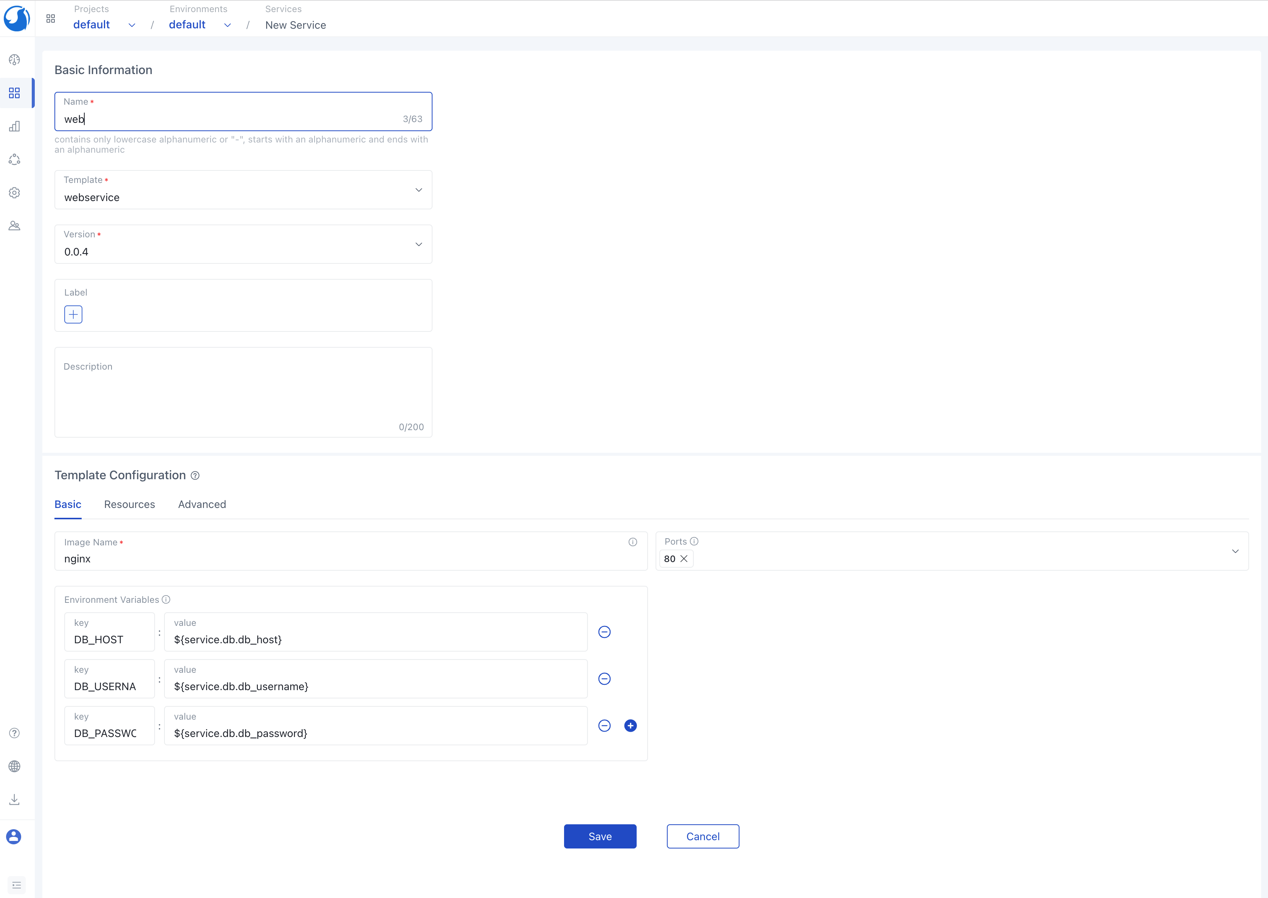The image size is (1268, 898).
Task: Open the system settings gear icon
Action: point(14,193)
